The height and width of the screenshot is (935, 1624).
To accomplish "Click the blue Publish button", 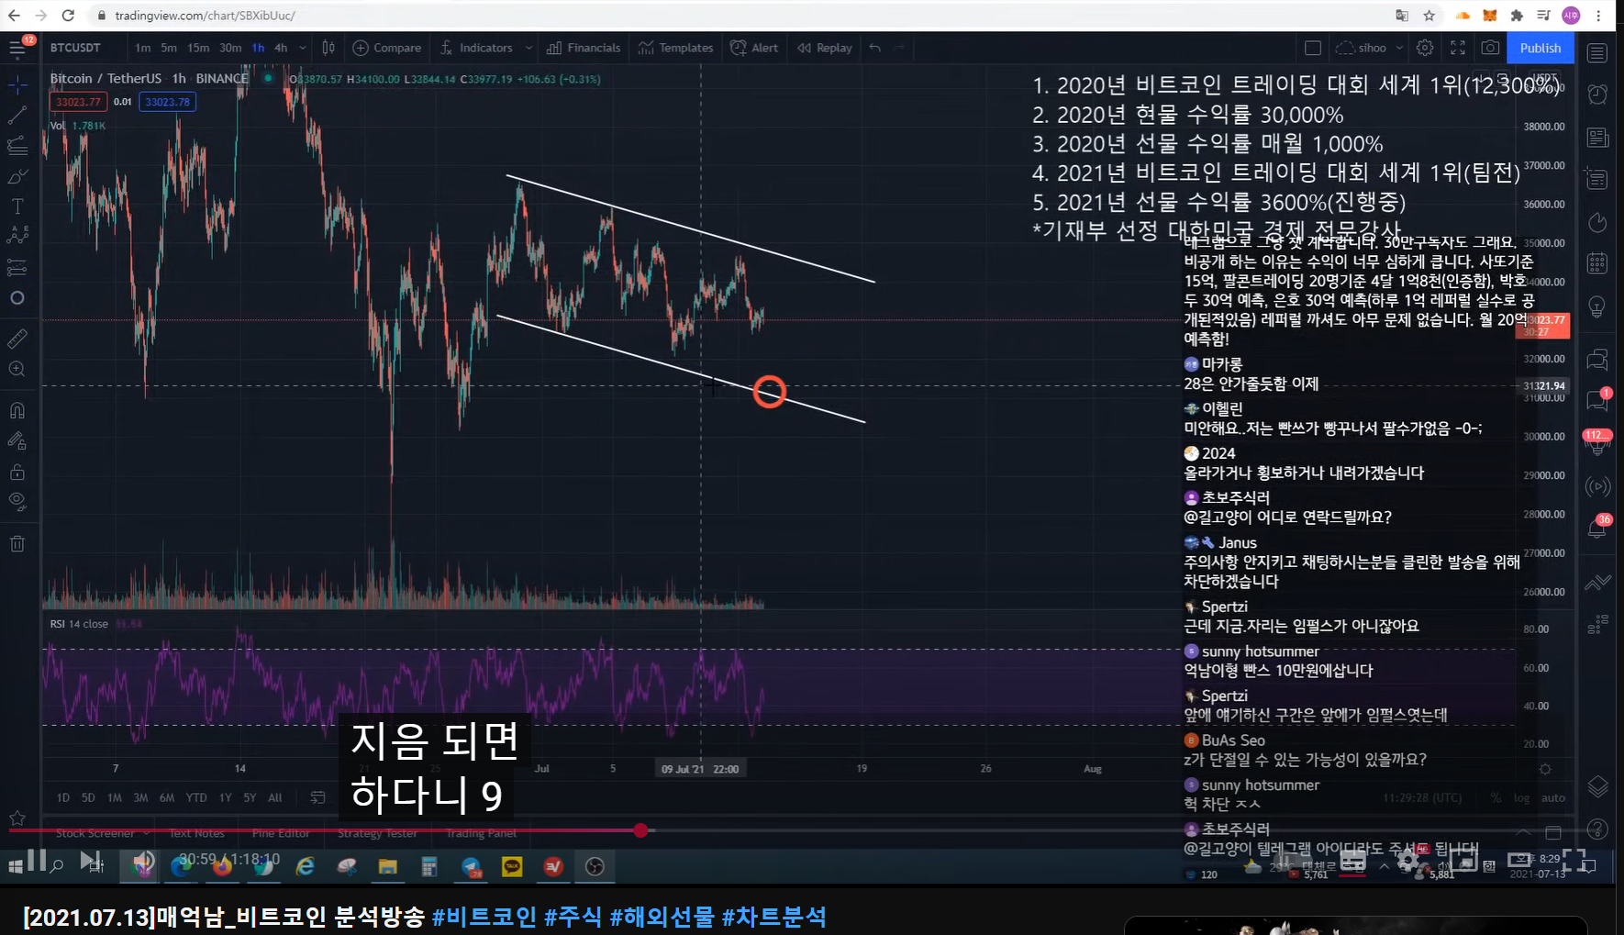I will (1541, 48).
